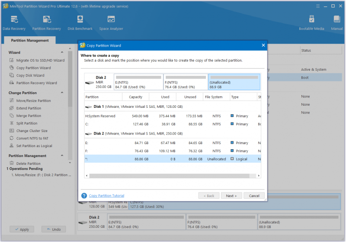Click the Copy Partition Tutorial help icon

84,195
